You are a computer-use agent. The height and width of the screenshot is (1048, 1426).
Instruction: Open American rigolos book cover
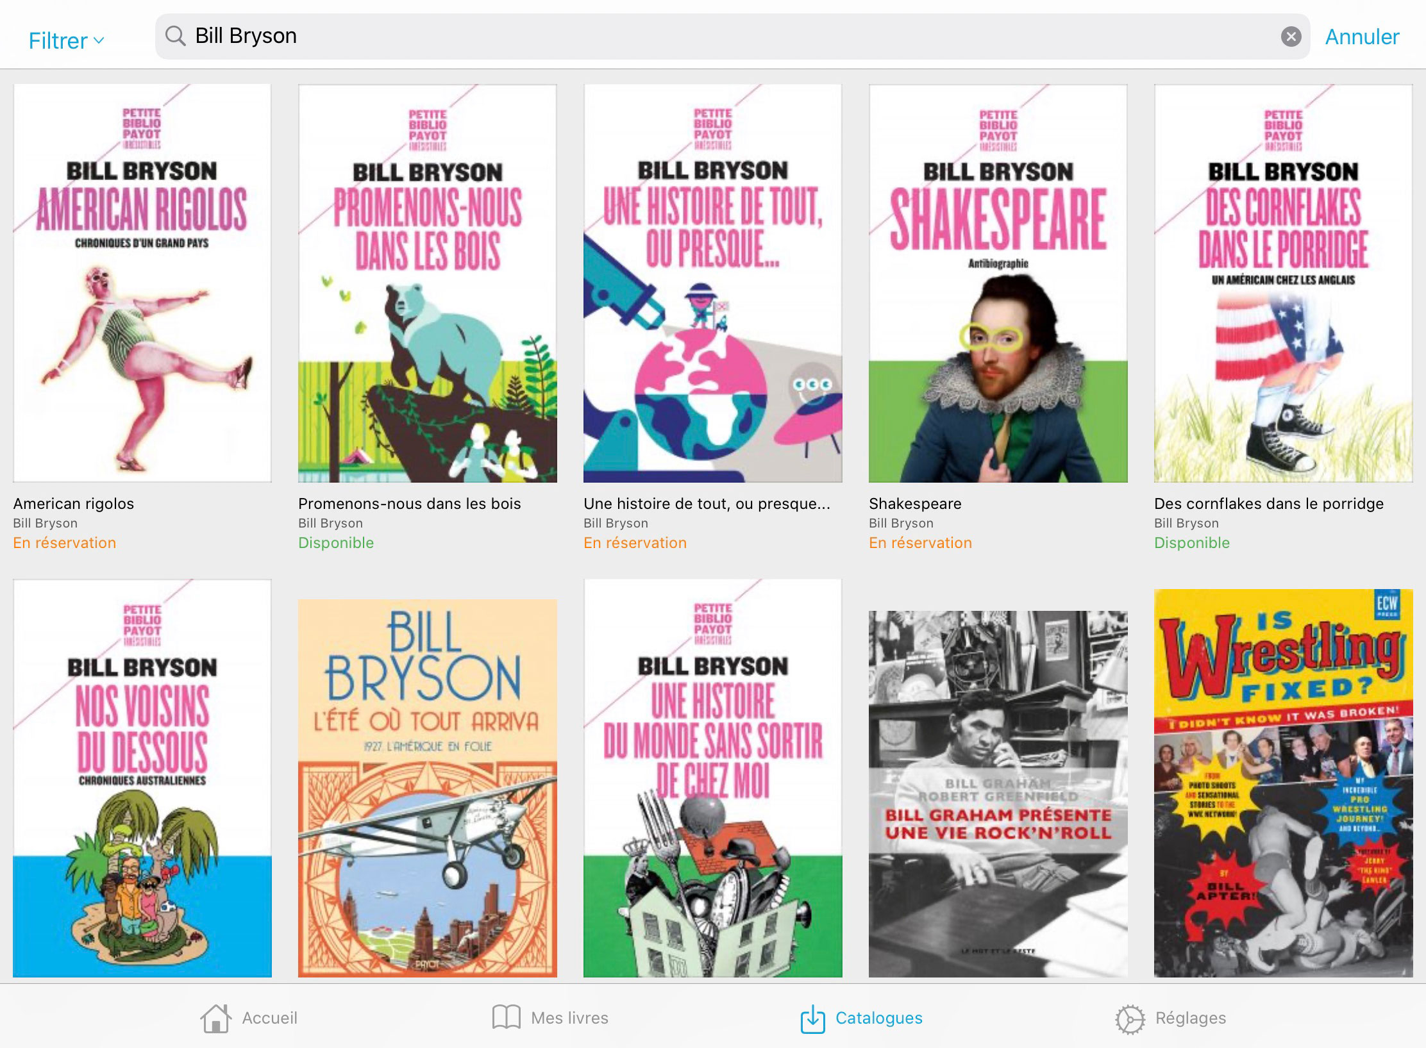(142, 283)
